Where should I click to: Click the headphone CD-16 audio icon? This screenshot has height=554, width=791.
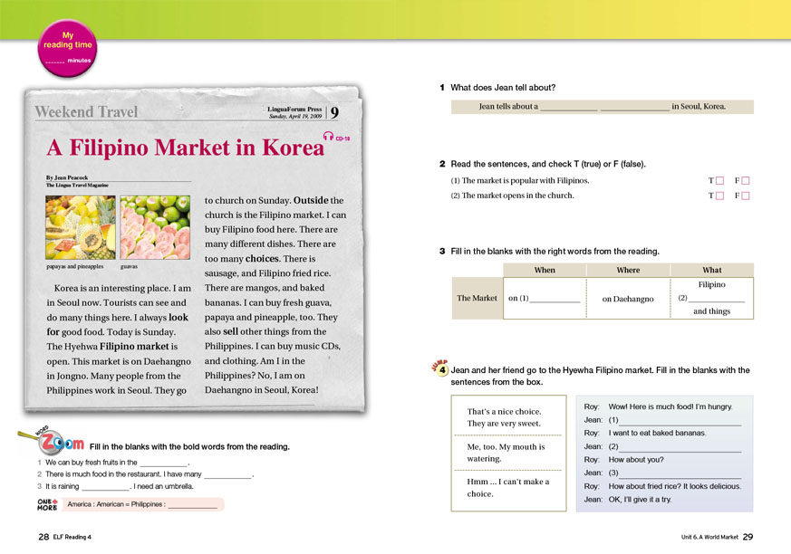[x=328, y=137]
